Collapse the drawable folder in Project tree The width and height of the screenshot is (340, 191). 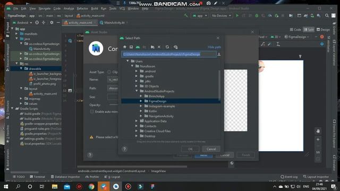pyautogui.click(x=21, y=68)
